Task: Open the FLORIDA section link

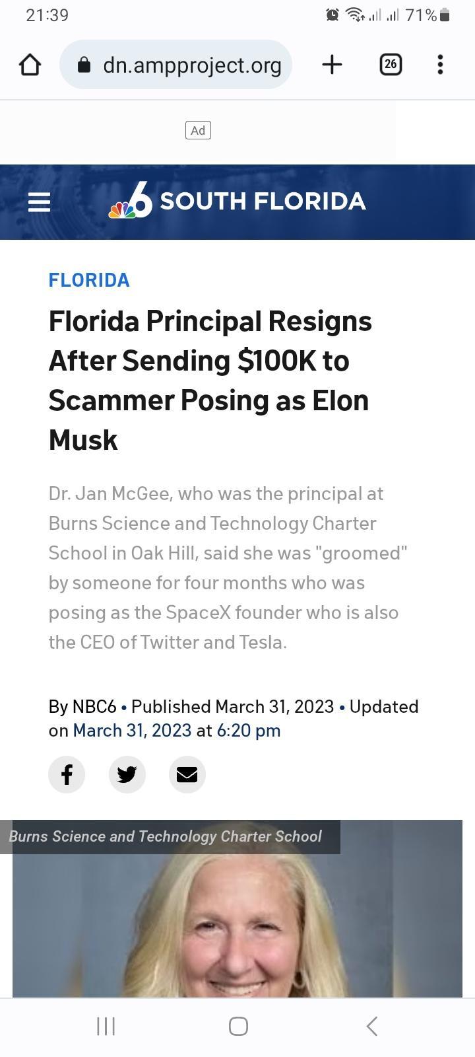Action: tap(88, 279)
